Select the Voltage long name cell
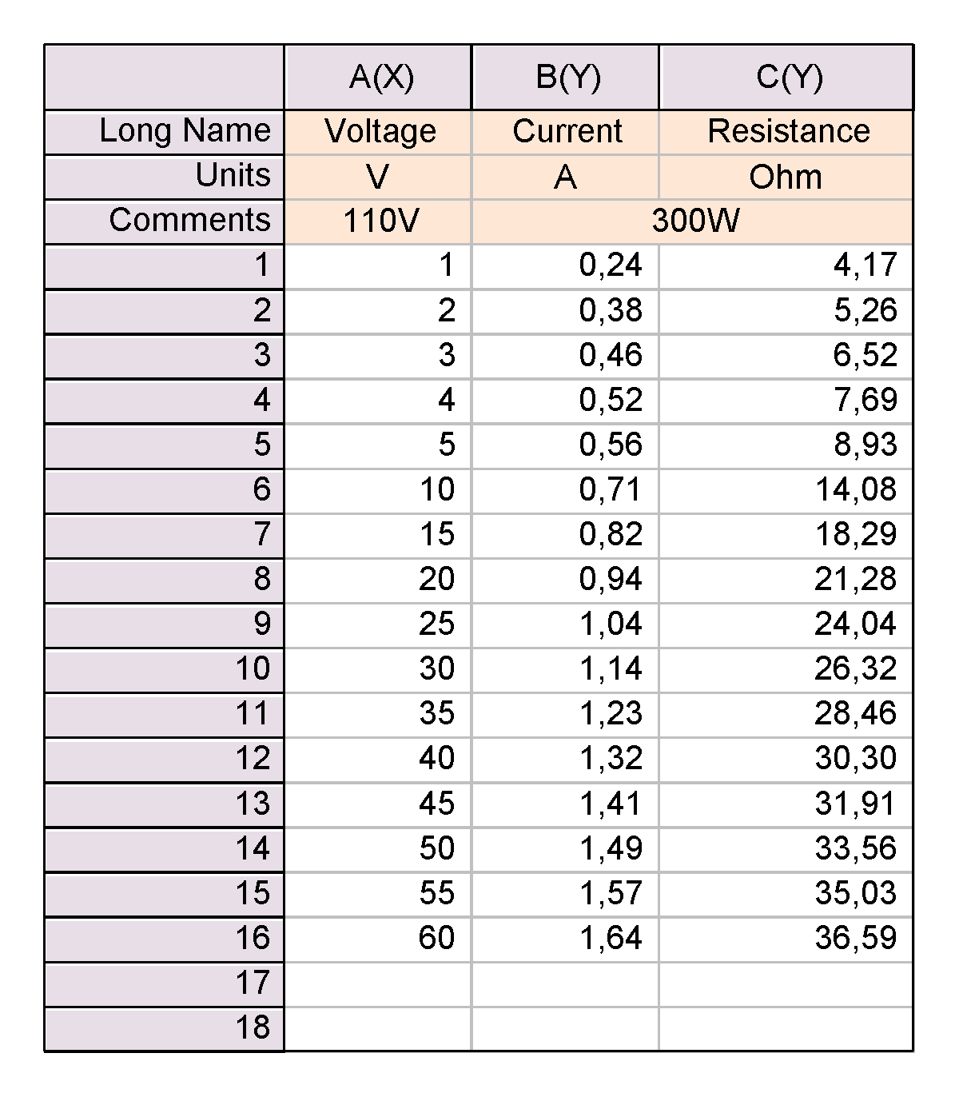The image size is (959, 1097). 378,133
